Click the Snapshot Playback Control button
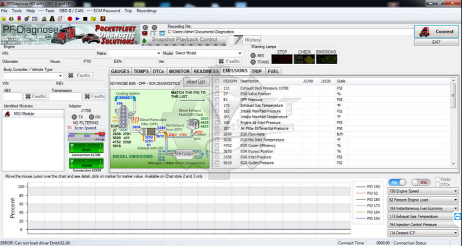 coord(184,40)
